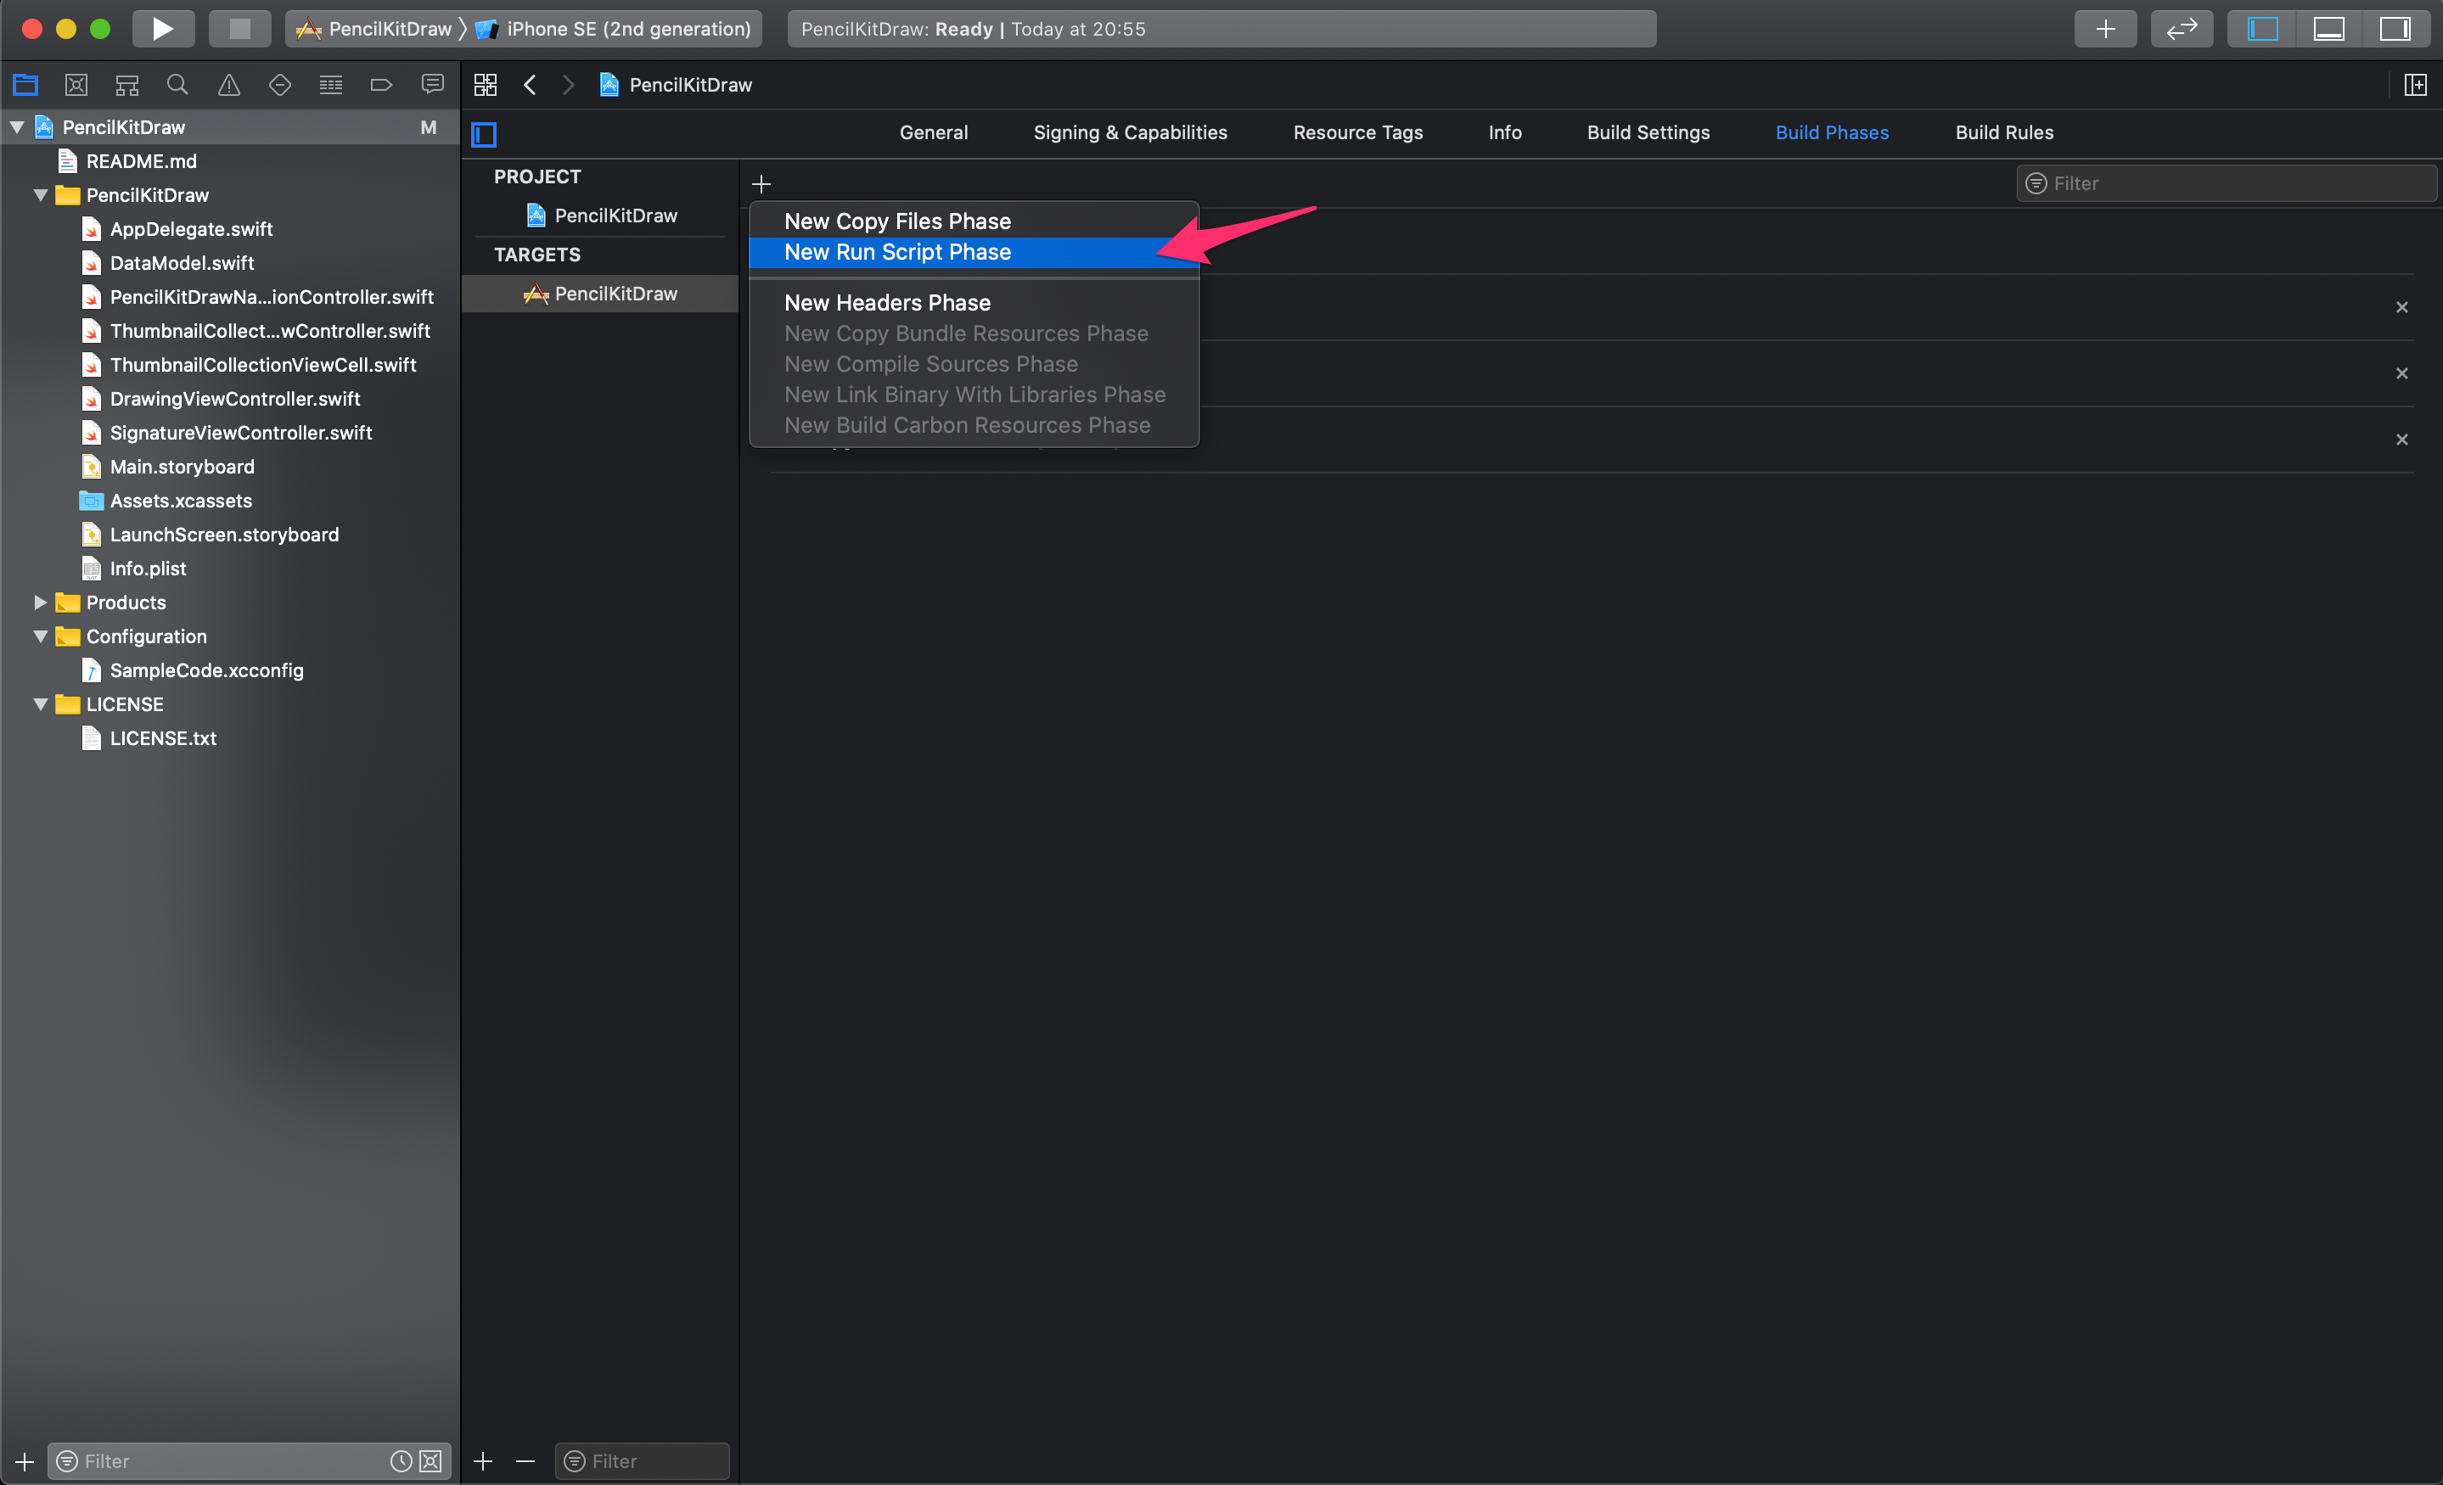The image size is (2443, 1485).
Task: Show the Breakpoint navigator
Action: (x=382, y=85)
